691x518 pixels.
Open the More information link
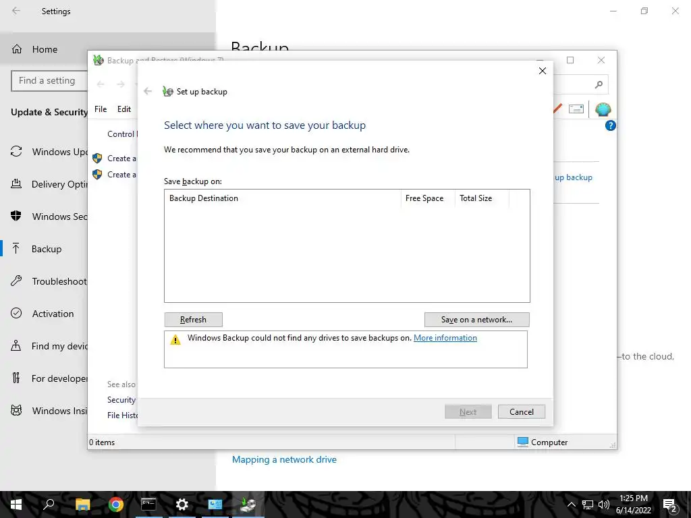(445, 338)
